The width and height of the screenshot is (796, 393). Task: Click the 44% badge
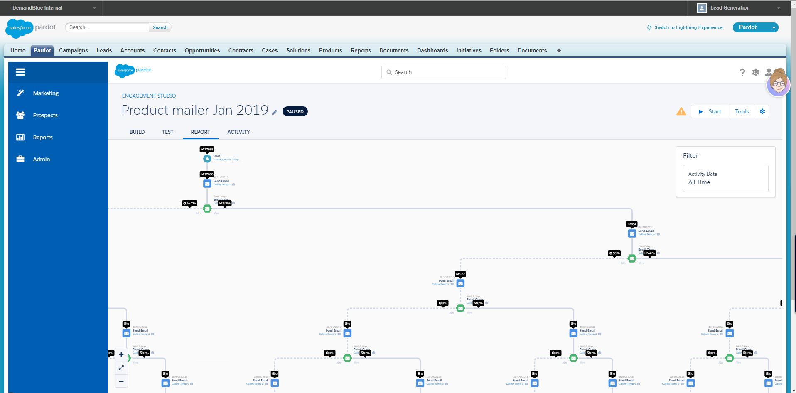click(650, 253)
